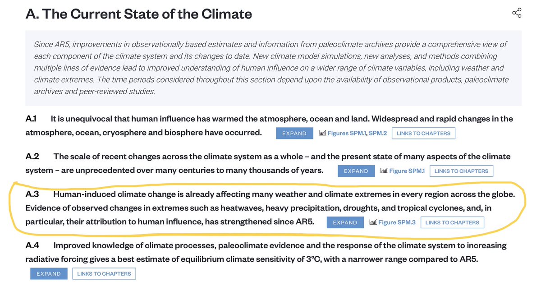541x291 pixels.
Task: Click the share icon beside section title
Action: (x=517, y=13)
